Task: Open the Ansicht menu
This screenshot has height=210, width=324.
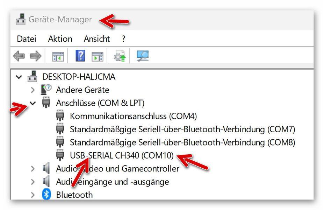Action: coord(97,39)
